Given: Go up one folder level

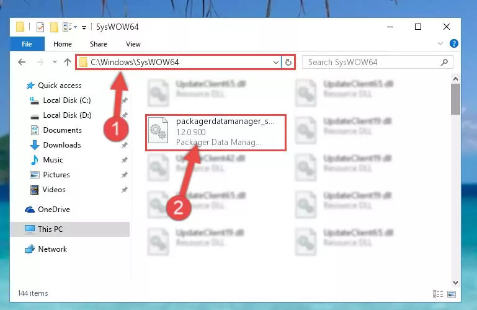Looking at the screenshot, I should tap(68, 62).
